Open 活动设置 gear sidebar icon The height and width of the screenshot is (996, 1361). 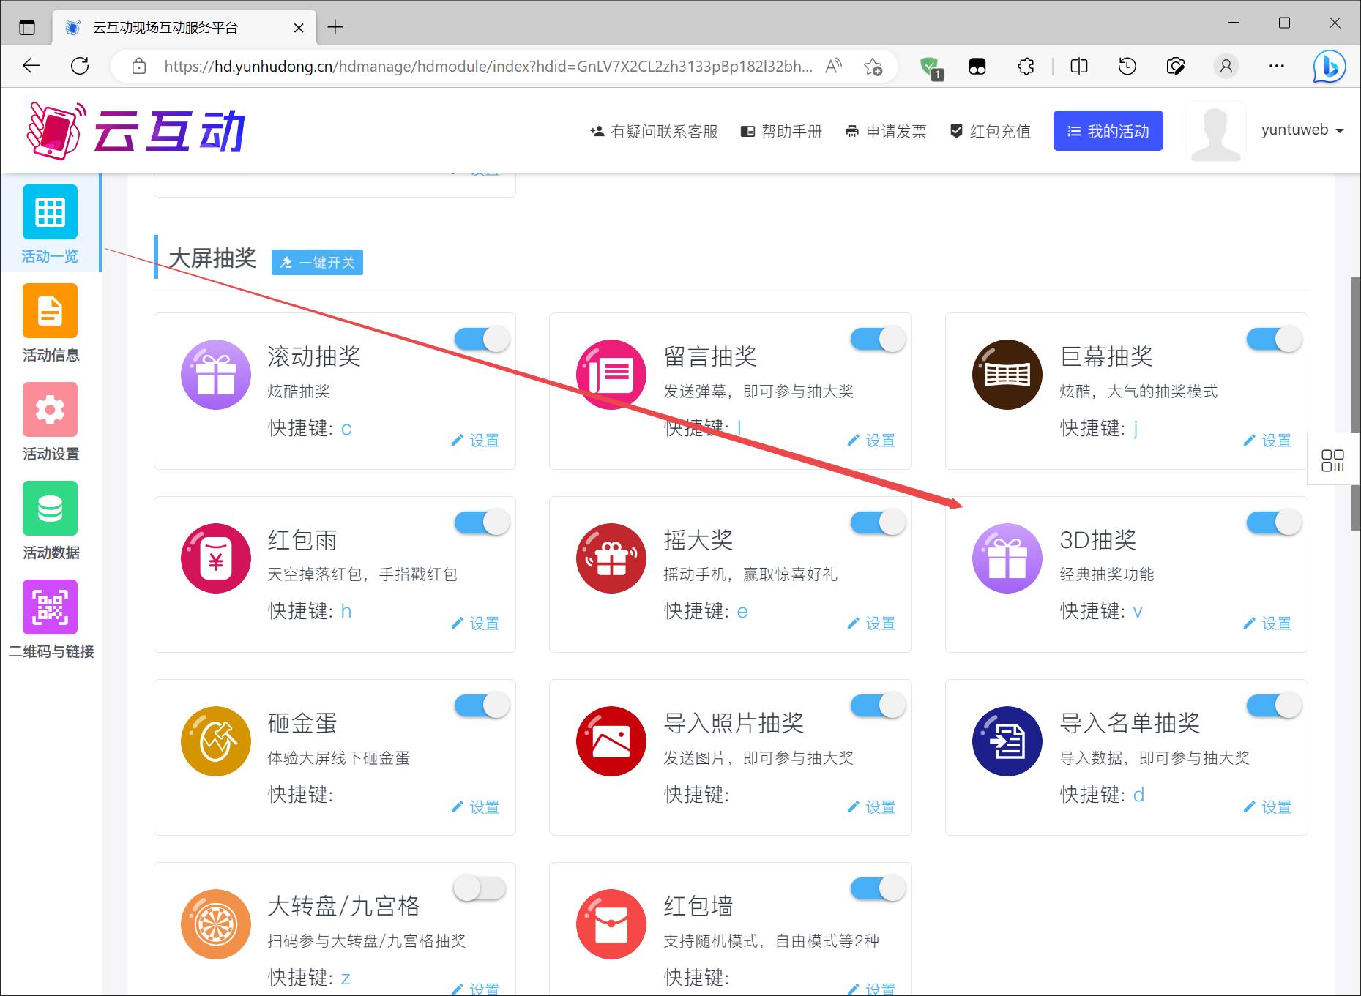click(50, 410)
